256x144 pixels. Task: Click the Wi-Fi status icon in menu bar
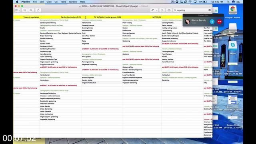[x=190, y=2]
